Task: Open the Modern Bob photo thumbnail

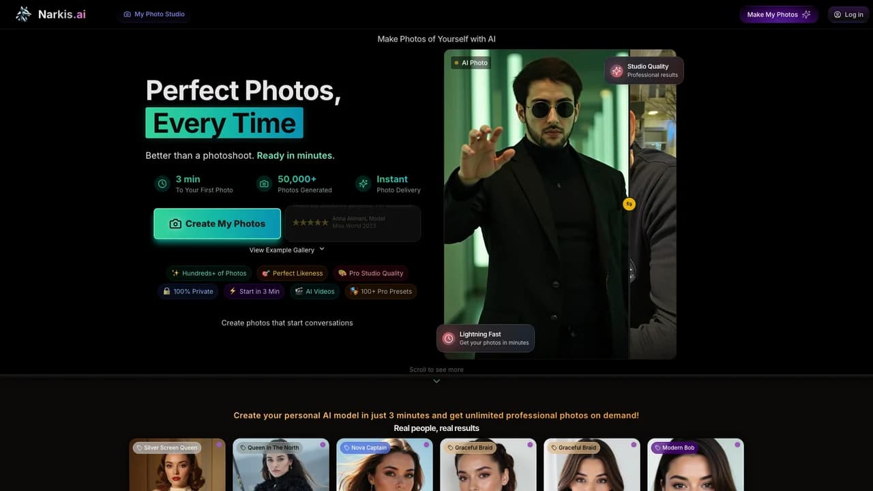Action: 696,465
